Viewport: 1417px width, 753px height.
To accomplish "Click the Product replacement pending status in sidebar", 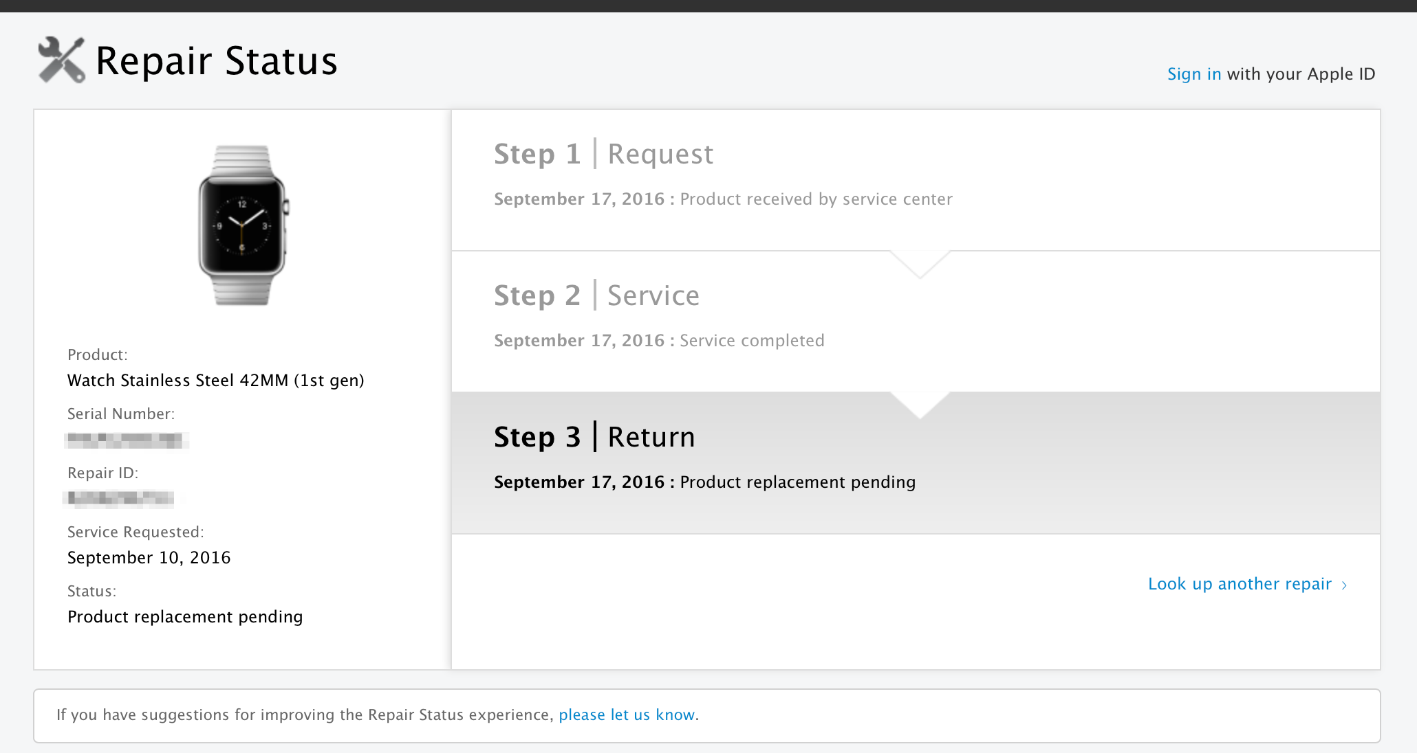I will (184, 617).
